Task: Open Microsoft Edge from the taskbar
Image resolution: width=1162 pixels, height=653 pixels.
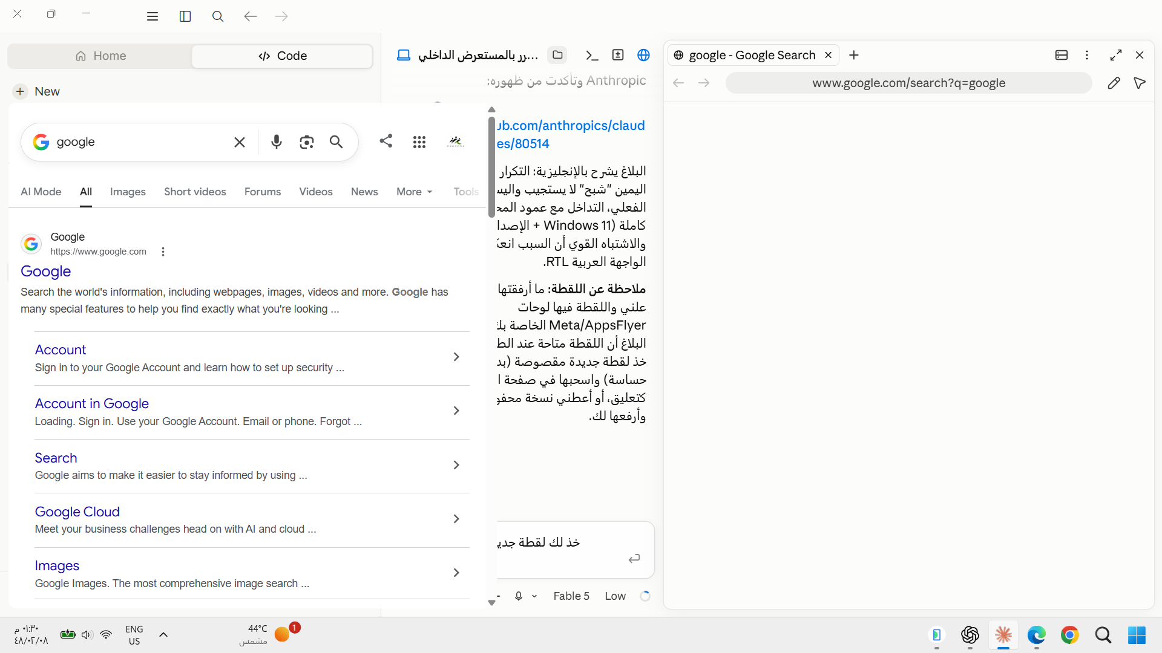Action: (1036, 635)
